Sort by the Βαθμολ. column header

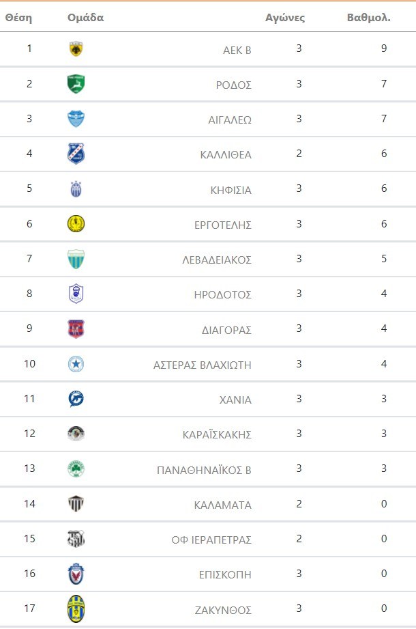(368, 18)
